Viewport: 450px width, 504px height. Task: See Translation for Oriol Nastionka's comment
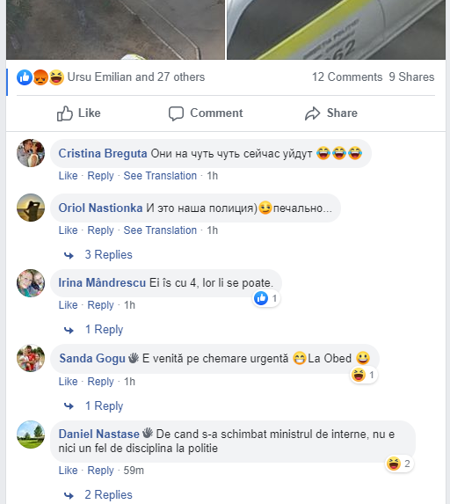[x=160, y=230]
